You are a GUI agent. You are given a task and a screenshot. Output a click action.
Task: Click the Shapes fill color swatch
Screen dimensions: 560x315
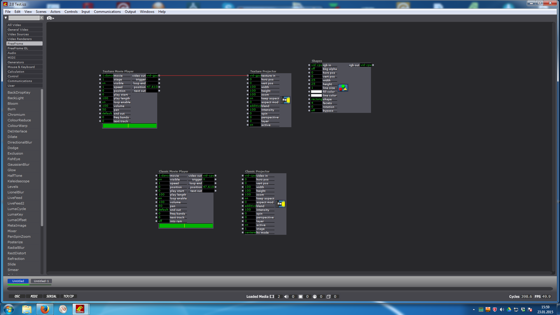[x=316, y=92]
